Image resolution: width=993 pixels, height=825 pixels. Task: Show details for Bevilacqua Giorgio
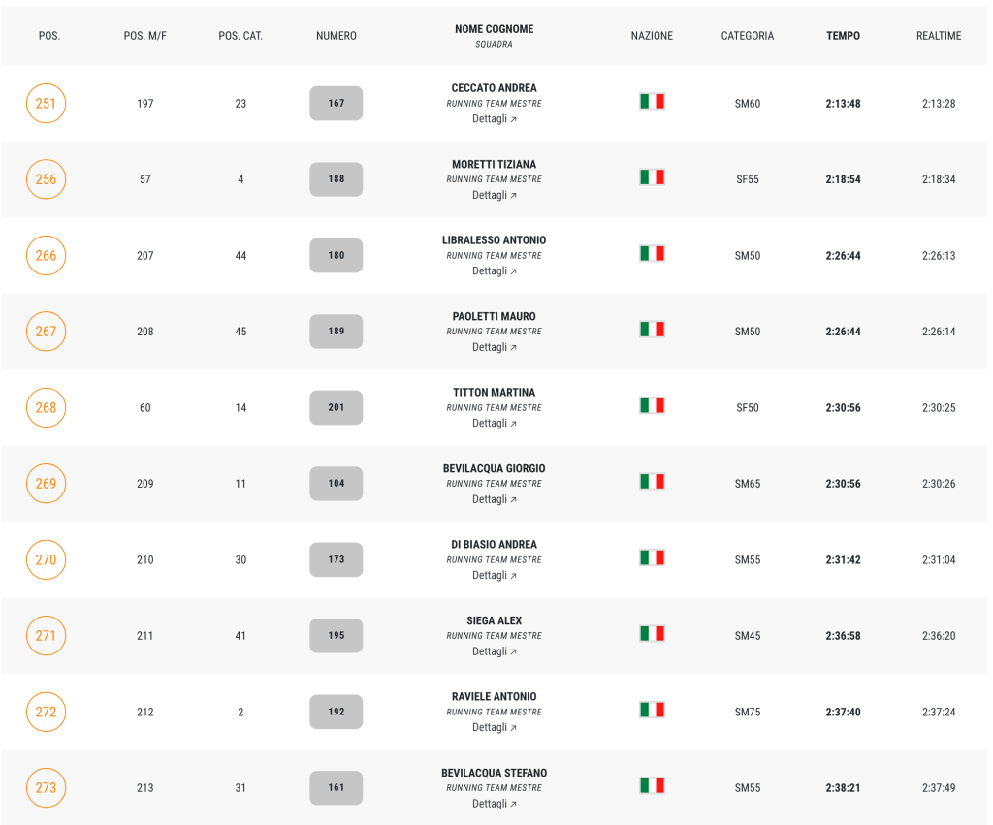(494, 499)
